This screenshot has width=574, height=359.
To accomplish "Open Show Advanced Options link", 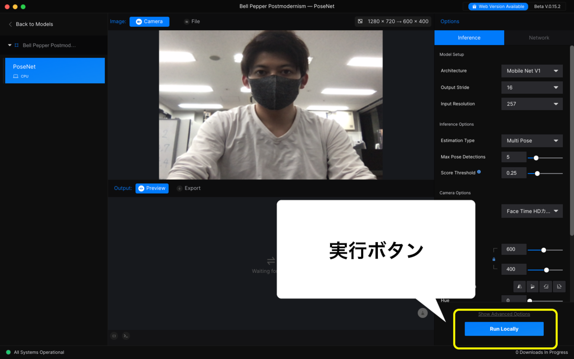I will pos(504,314).
